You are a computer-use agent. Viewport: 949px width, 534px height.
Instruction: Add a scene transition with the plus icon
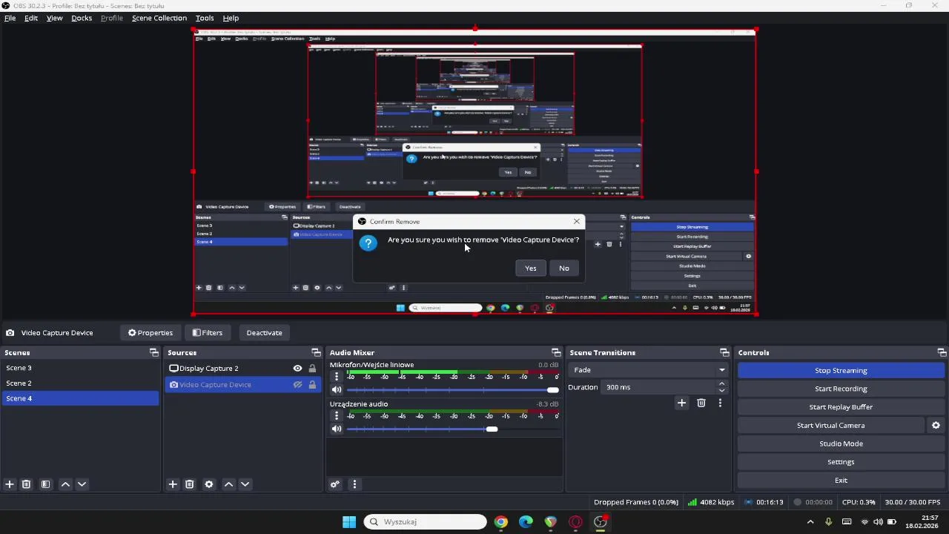(681, 403)
